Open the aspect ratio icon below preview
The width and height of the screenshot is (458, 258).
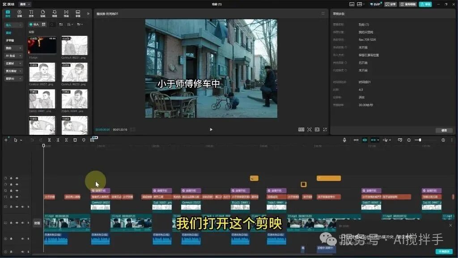[x=317, y=129]
